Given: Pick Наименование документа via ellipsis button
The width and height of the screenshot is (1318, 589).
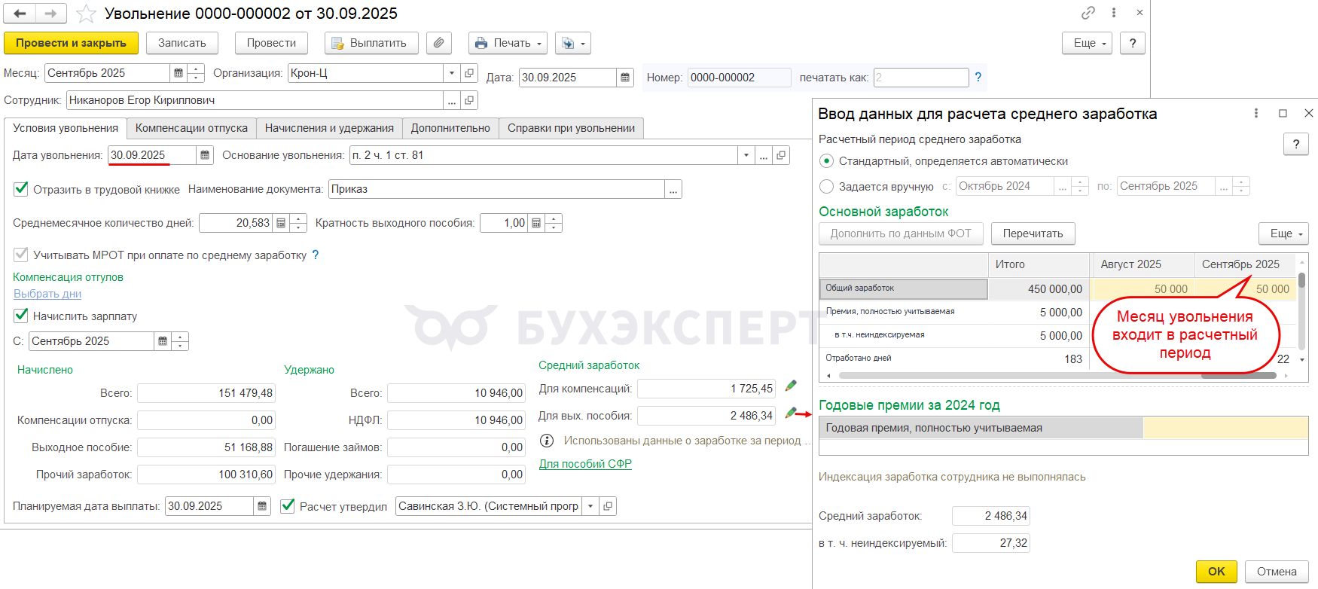Looking at the screenshot, I should point(674,189).
